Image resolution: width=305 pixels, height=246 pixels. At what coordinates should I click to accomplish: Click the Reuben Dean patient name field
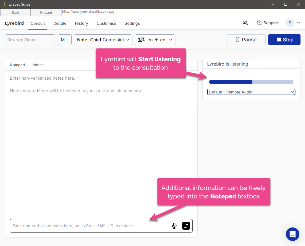coord(30,40)
